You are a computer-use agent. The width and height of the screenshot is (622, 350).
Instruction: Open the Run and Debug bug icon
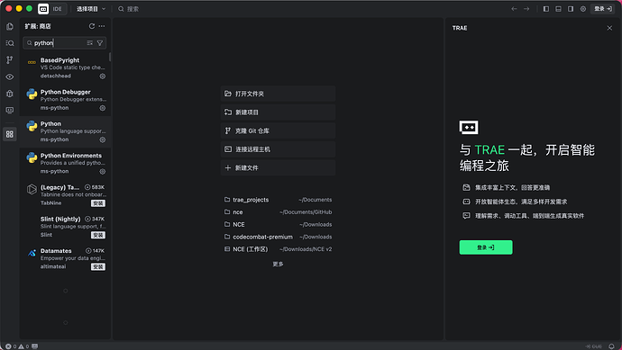pyautogui.click(x=10, y=94)
